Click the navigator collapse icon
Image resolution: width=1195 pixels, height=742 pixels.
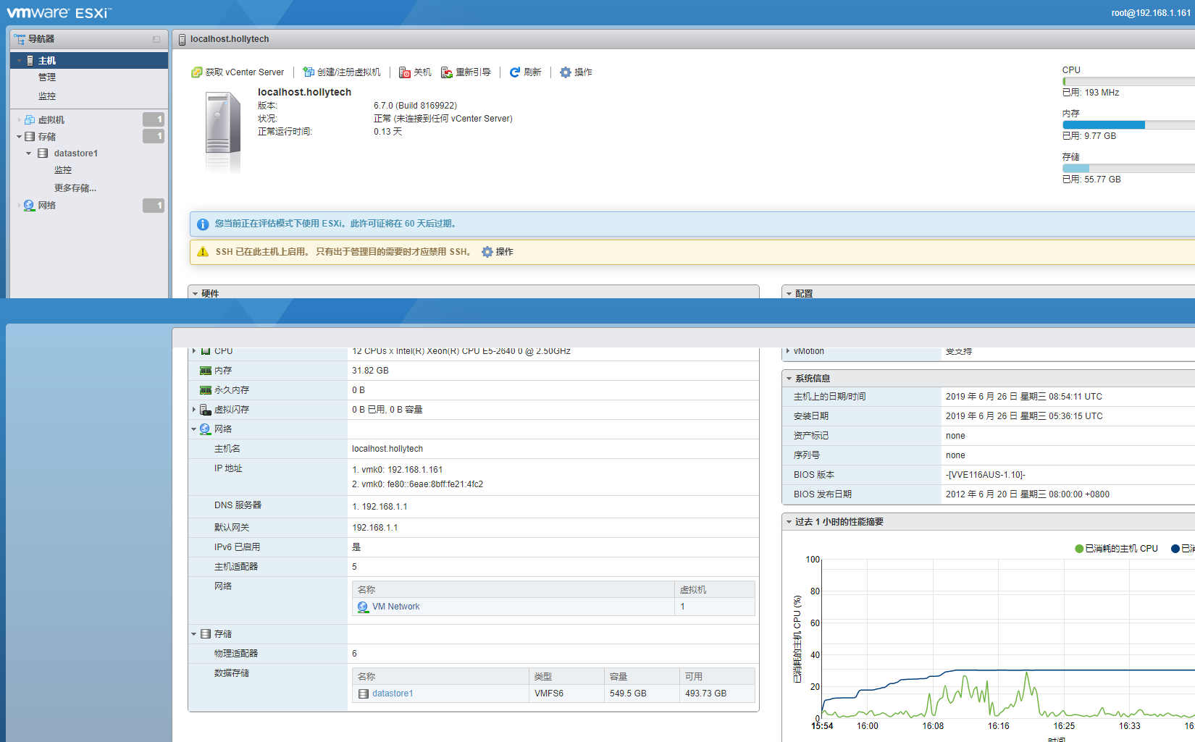point(156,39)
